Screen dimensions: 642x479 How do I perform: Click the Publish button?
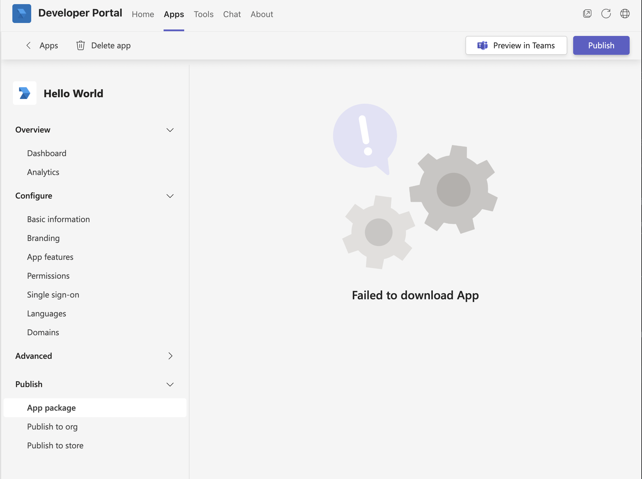601,45
